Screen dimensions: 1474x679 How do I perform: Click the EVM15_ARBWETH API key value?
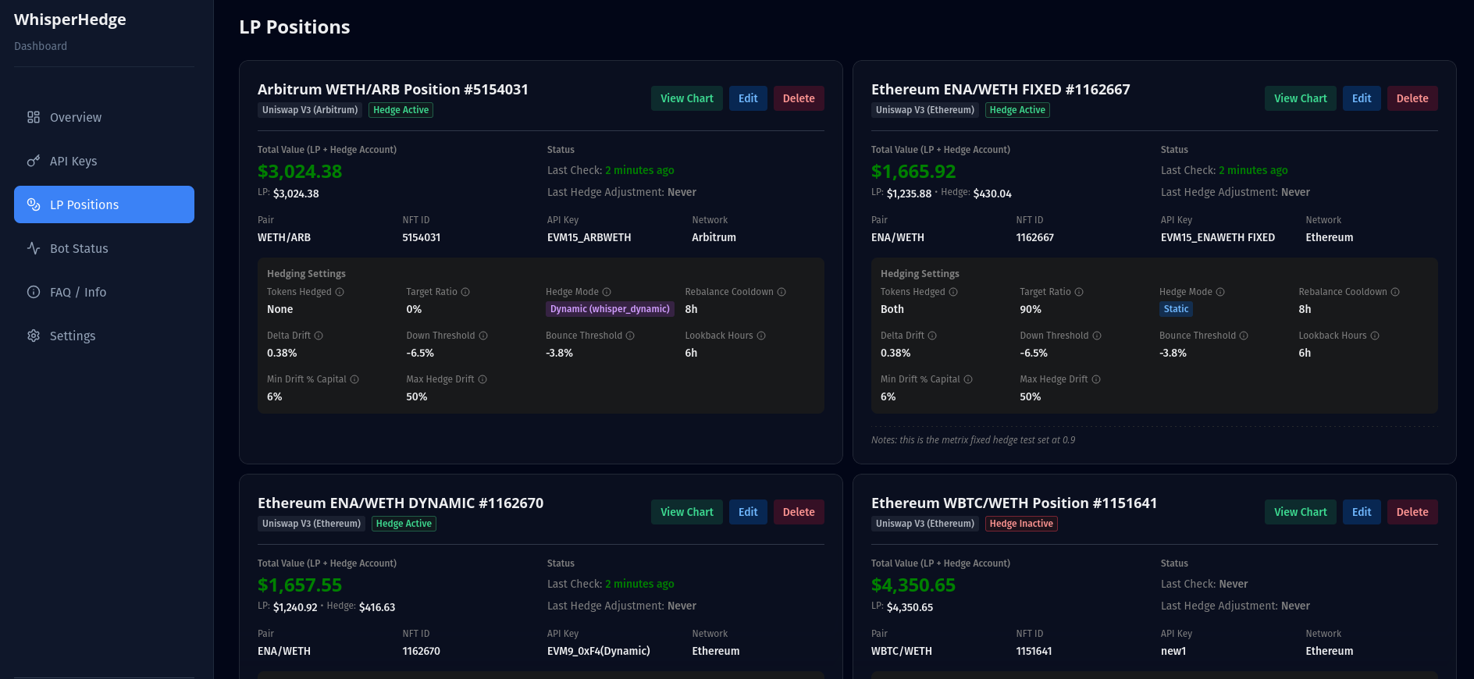pyautogui.click(x=589, y=237)
